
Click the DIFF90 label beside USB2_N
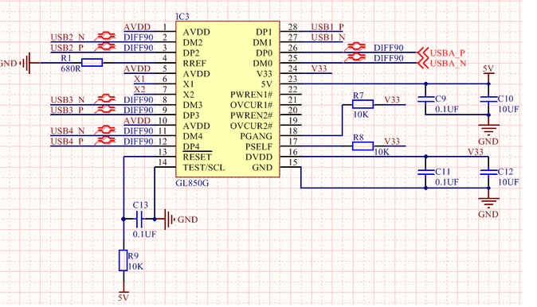click(x=139, y=37)
